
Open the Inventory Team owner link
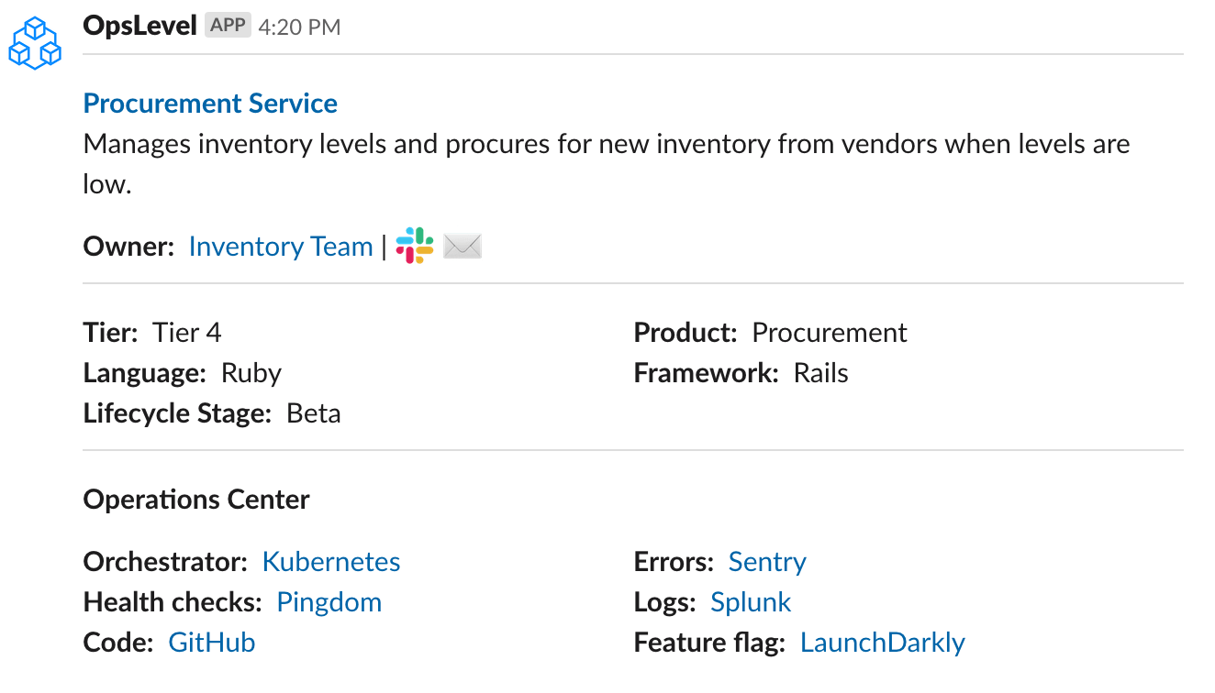(281, 247)
